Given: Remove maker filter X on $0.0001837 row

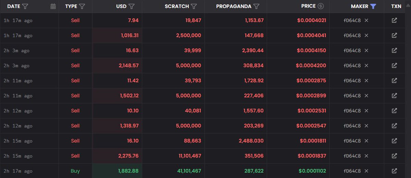Looking at the screenshot, I should pyautogui.click(x=366, y=156).
